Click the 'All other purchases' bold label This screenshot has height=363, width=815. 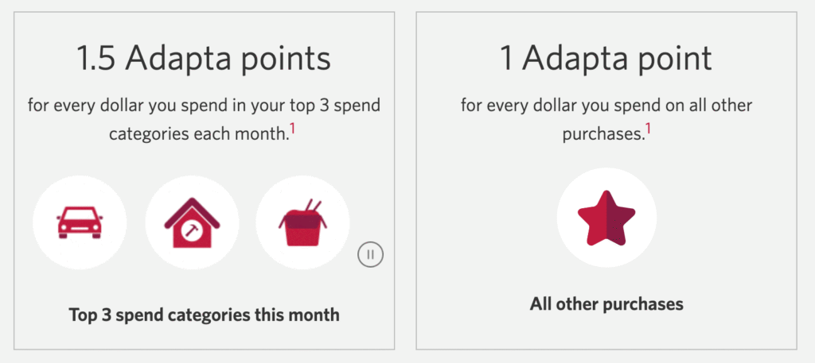[606, 304]
